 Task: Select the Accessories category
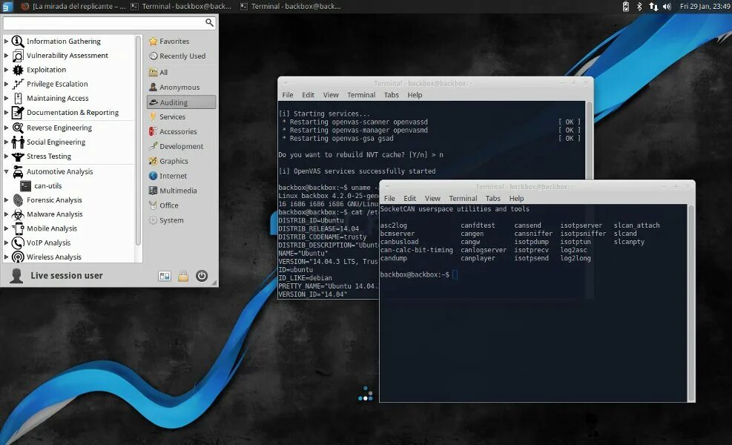pyautogui.click(x=181, y=132)
